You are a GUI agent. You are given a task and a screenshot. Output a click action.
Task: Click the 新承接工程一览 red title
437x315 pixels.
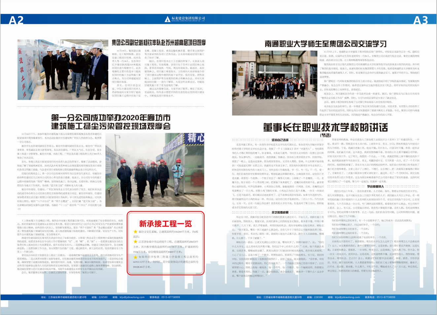165,224
